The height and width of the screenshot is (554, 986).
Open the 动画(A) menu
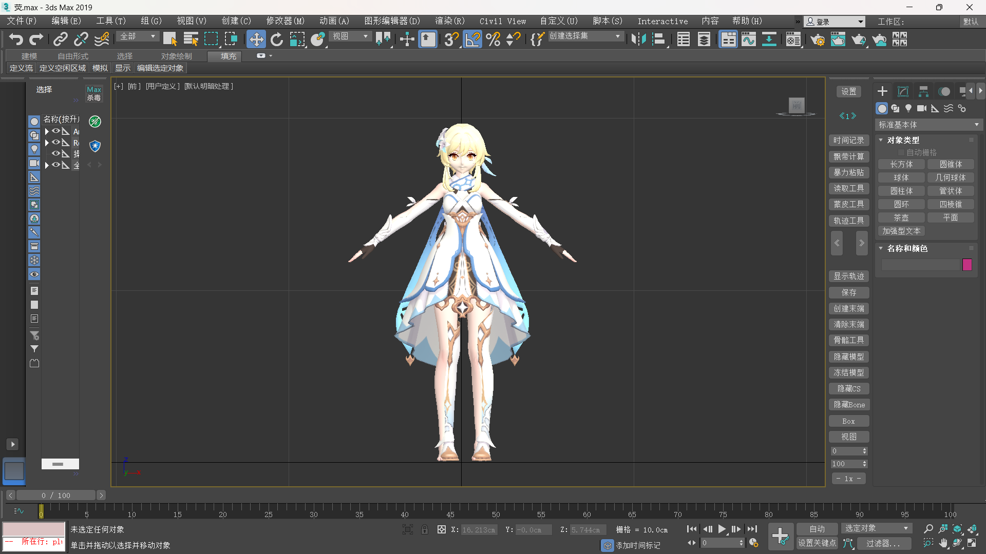pyautogui.click(x=334, y=21)
